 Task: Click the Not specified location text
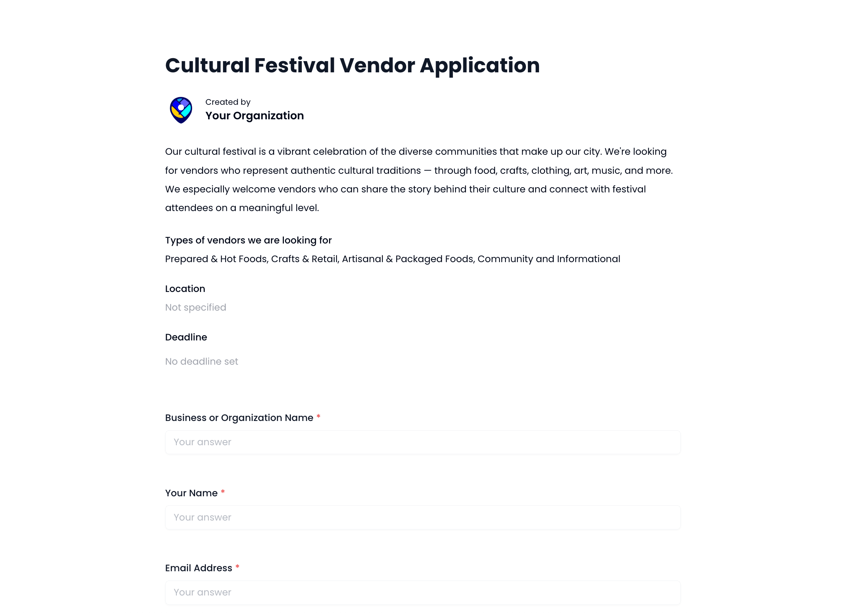(195, 307)
